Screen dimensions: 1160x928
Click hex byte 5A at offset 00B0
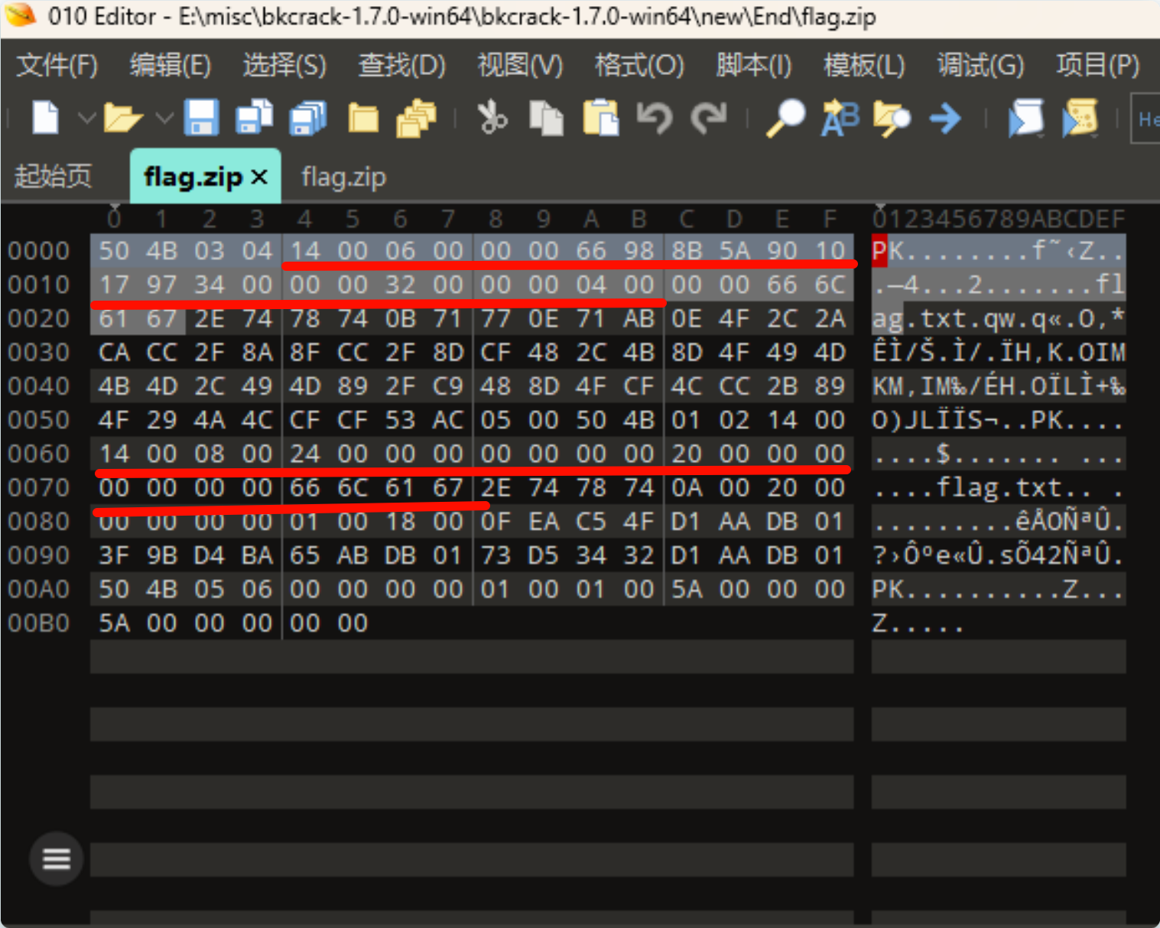pyautogui.click(x=114, y=623)
